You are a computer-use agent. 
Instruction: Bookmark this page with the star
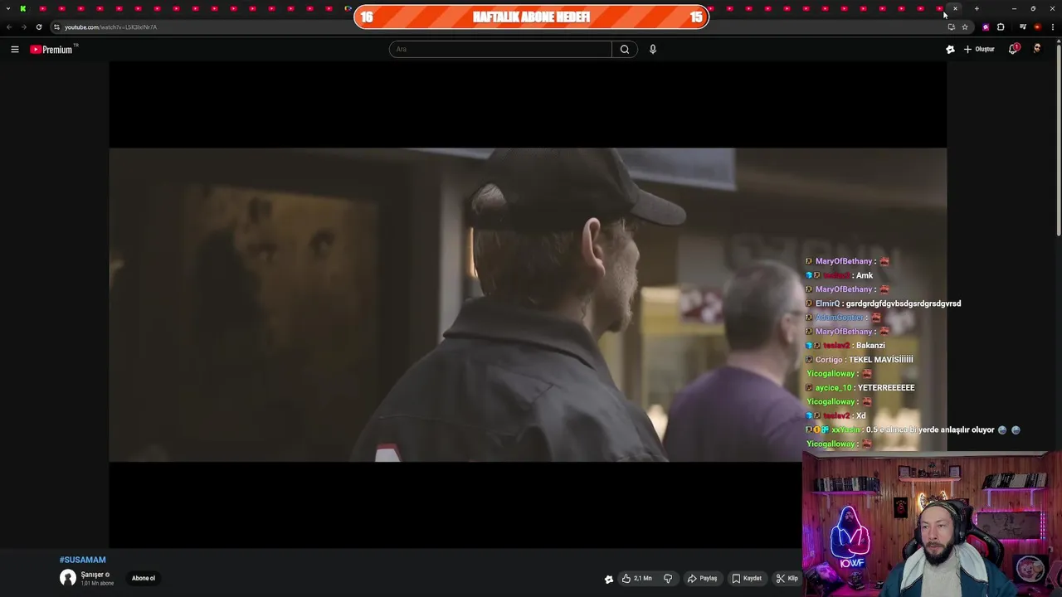tap(964, 27)
